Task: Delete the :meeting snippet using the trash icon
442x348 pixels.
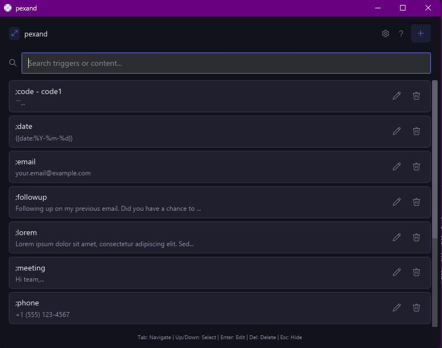Action: pyautogui.click(x=416, y=272)
